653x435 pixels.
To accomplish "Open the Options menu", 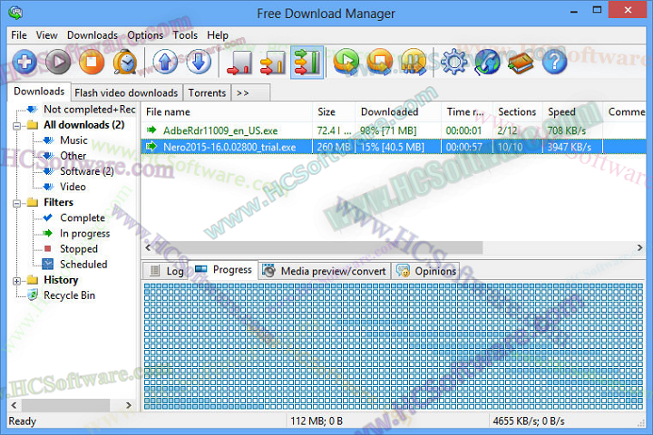I will [145, 35].
